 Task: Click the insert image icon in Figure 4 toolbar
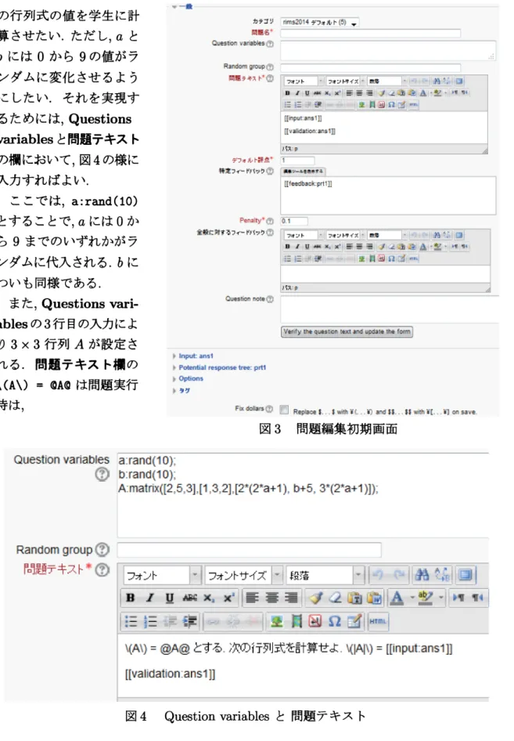pos(277,620)
